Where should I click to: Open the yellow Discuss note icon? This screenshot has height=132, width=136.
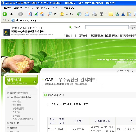(111, 14)
